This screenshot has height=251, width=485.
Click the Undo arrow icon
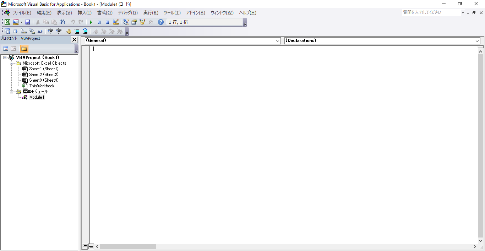click(x=72, y=22)
